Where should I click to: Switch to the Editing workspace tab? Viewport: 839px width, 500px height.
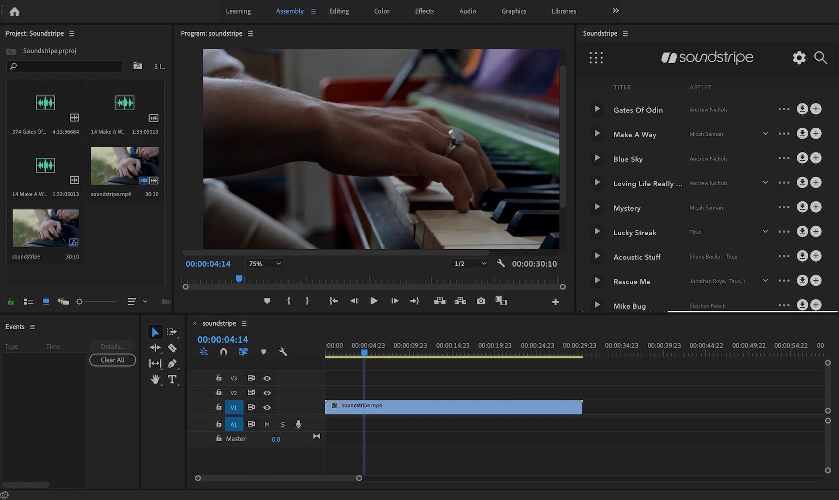pyautogui.click(x=339, y=11)
